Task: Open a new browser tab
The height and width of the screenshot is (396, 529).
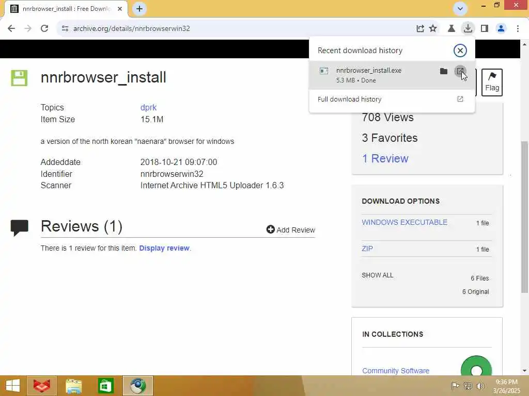Action: [x=139, y=9]
